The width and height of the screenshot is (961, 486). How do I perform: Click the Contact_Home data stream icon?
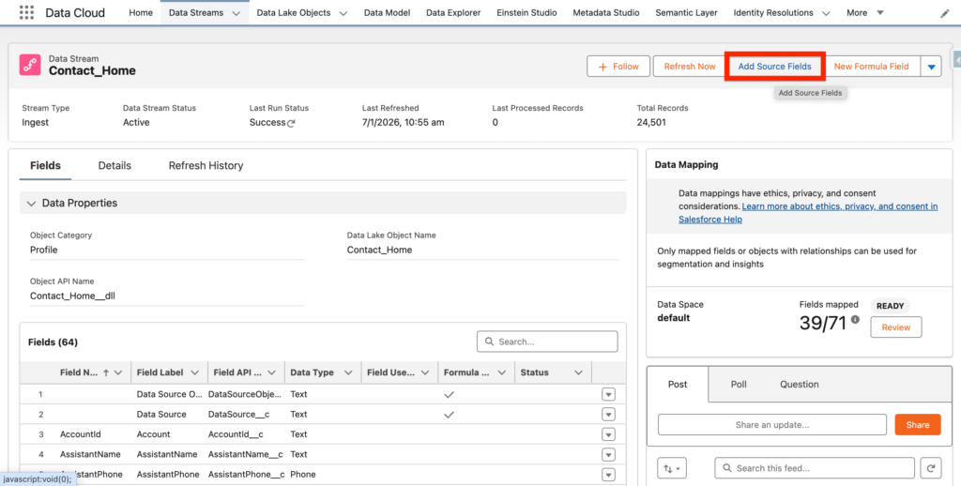(x=31, y=65)
